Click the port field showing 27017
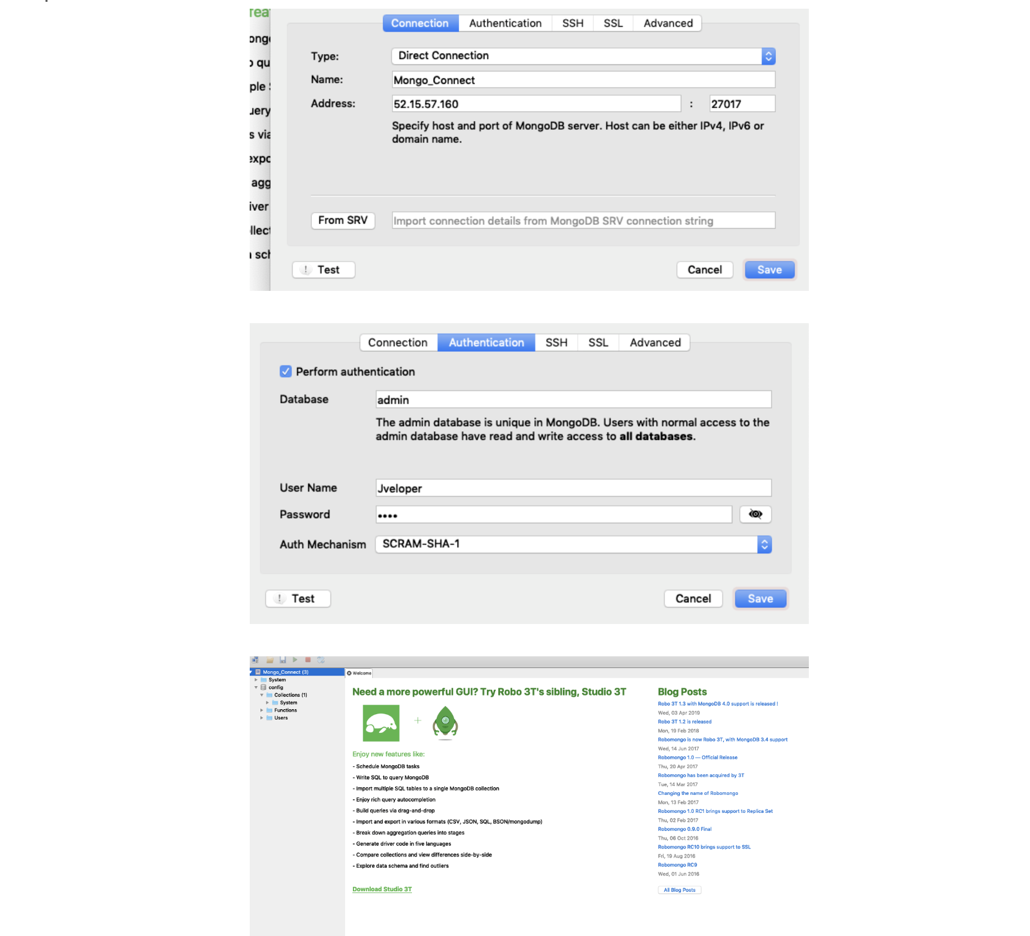 click(742, 104)
